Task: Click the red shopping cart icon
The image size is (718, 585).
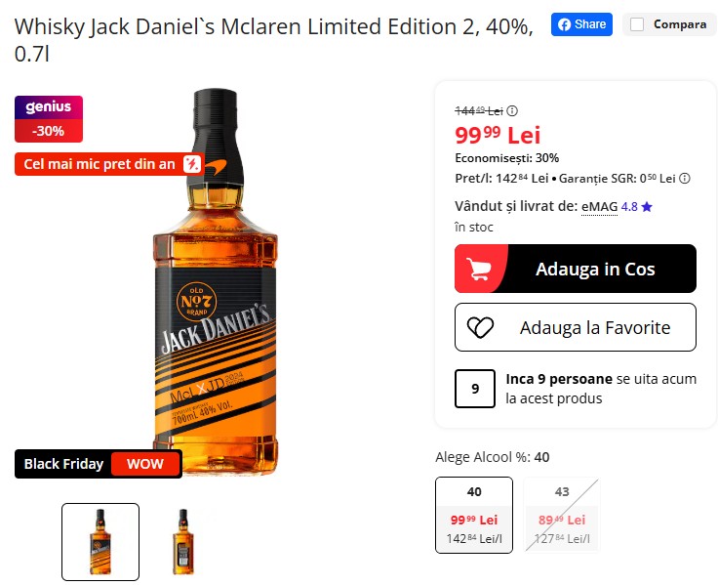Action: tap(479, 269)
